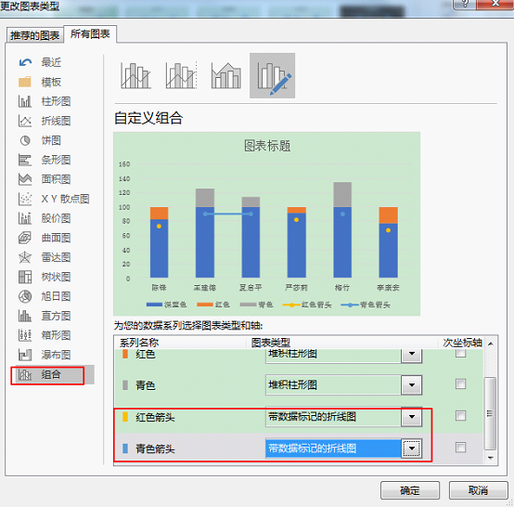Pick the custom combination subtype icon
The image size is (514, 507).
[272, 76]
